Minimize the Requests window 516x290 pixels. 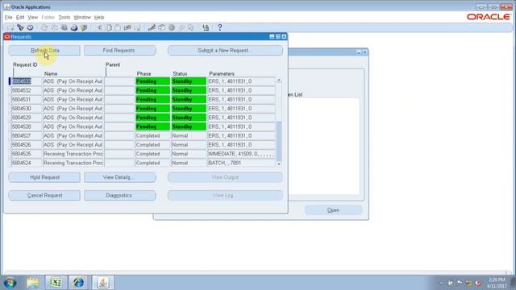tap(272, 36)
